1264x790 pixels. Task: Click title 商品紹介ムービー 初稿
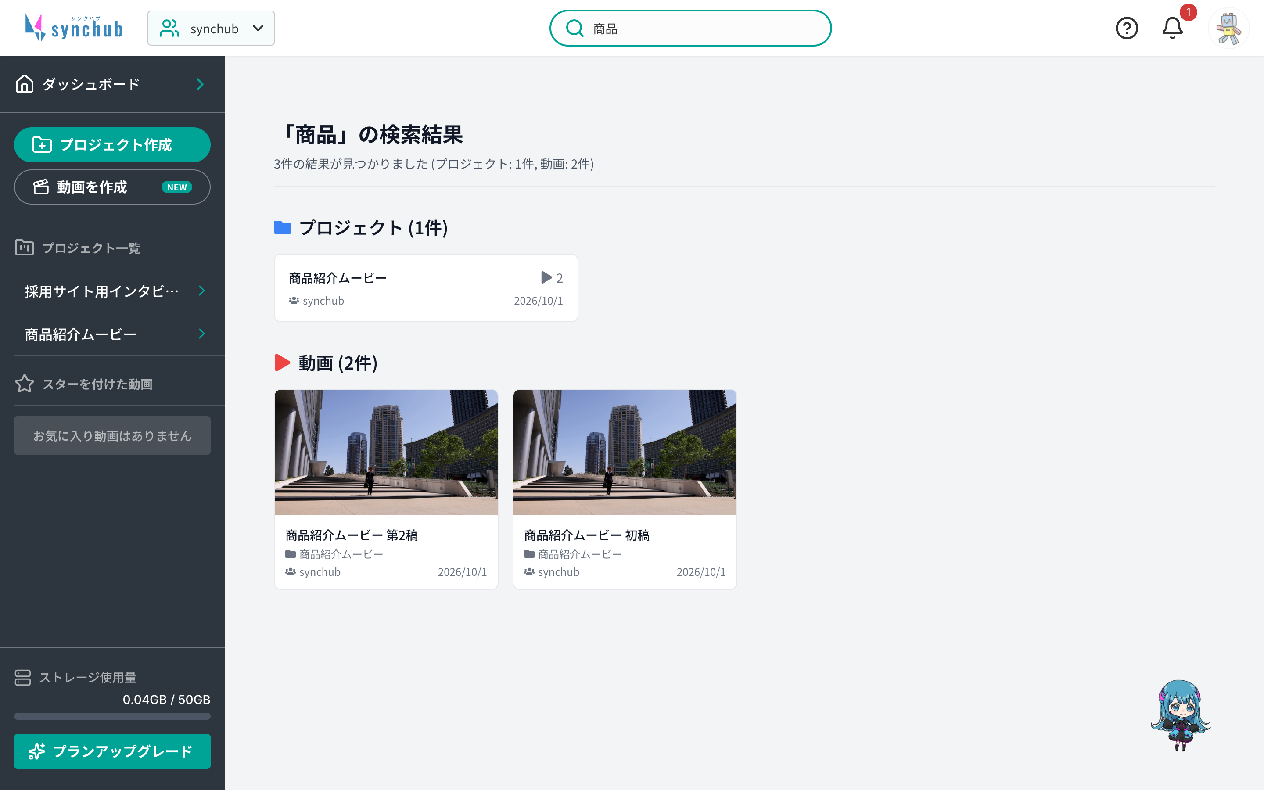[x=586, y=535]
